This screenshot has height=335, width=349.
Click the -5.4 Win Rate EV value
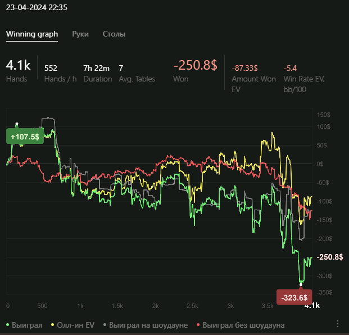(290, 68)
